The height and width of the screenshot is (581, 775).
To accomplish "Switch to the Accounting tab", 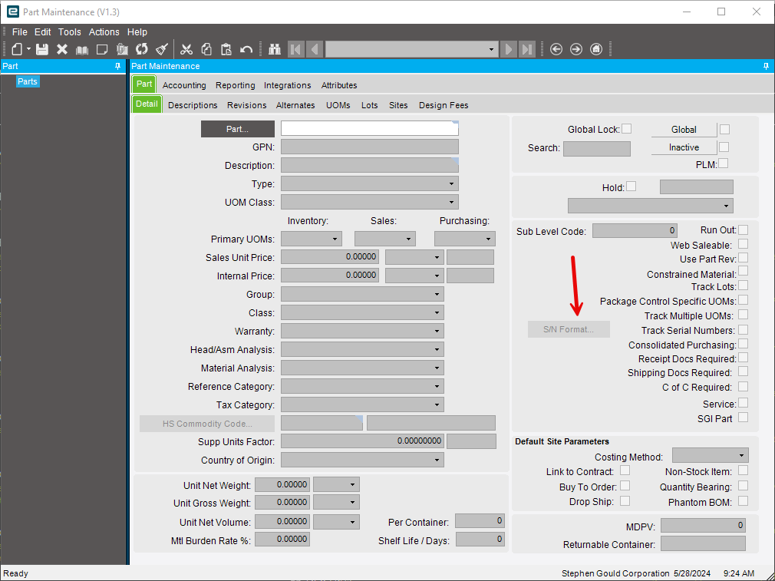I will [184, 85].
